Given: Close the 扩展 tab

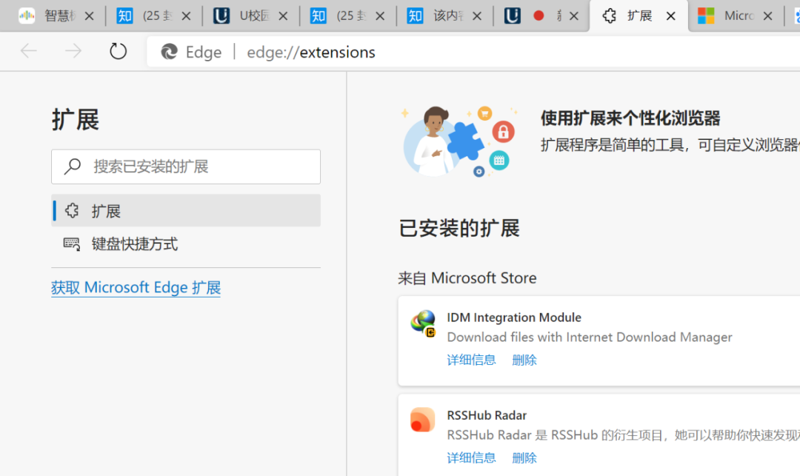Looking at the screenshot, I should click(671, 16).
